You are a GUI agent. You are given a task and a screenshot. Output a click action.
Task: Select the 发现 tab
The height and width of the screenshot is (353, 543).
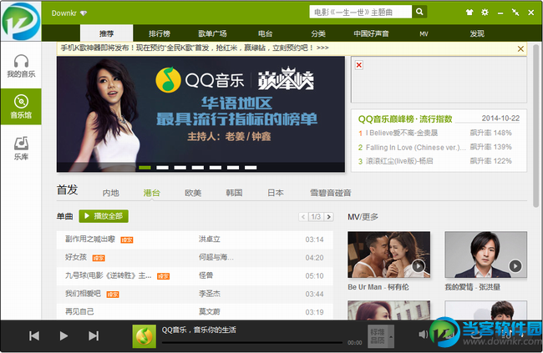click(477, 33)
